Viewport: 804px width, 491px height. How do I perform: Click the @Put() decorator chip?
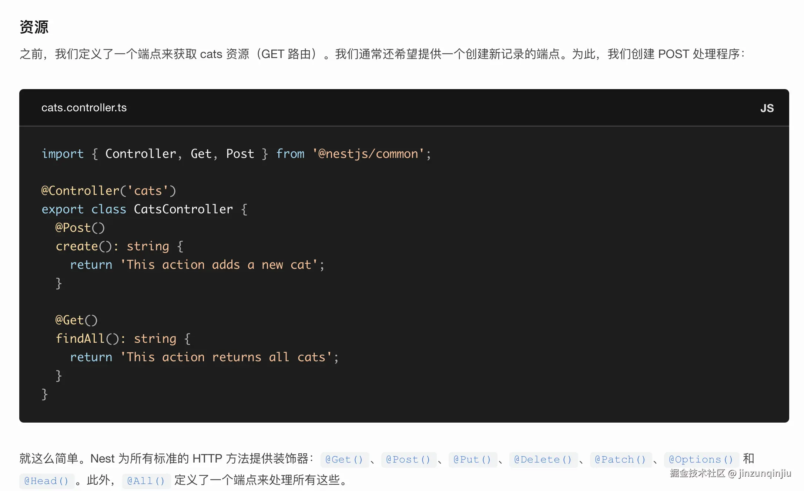473,460
